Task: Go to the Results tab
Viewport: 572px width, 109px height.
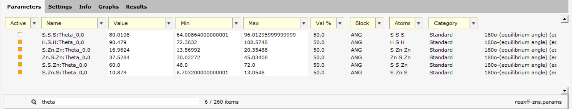Action: 136,7
